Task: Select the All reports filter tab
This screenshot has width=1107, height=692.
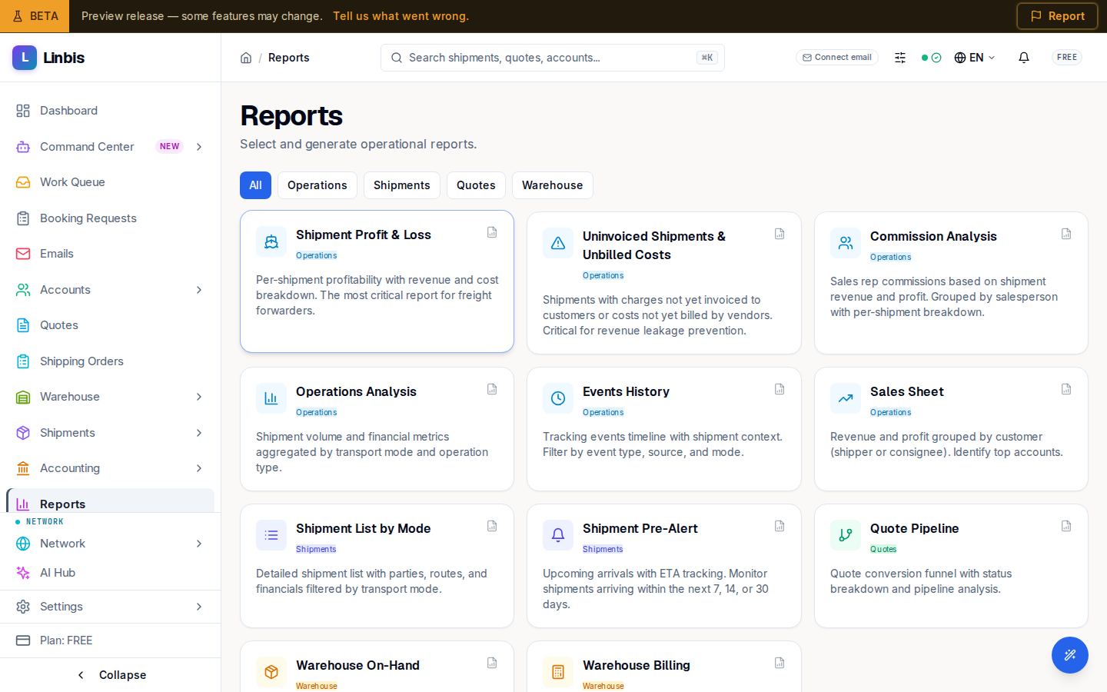Action: (x=255, y=185)
